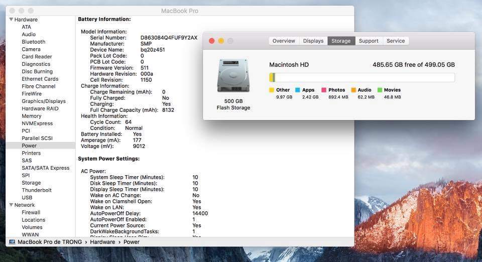The image size is (482, 262).
Task: Click the Amperage value 177
Action: click(x=137, y=140)
